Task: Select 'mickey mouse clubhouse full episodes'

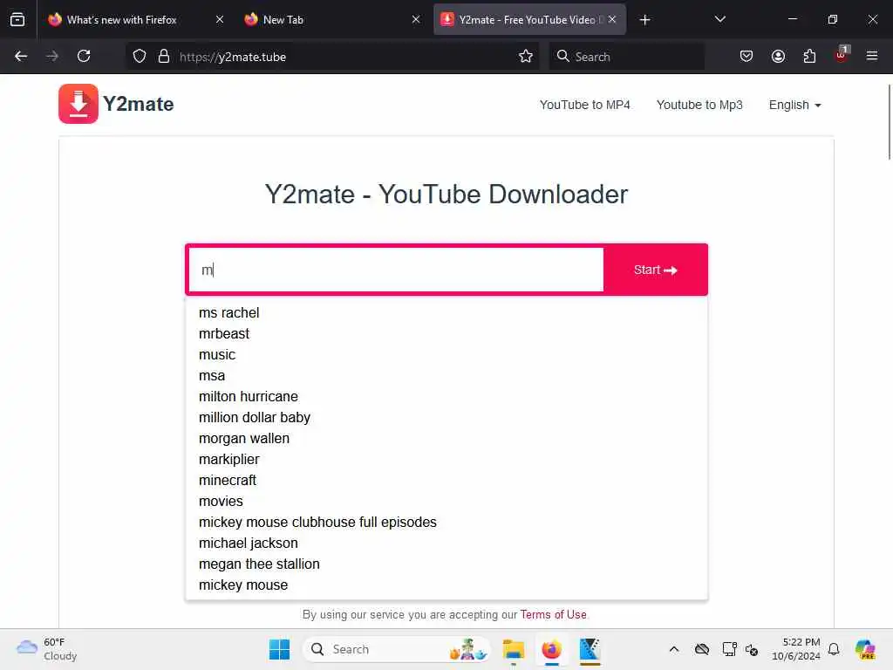Action: [x=446, y=523]
